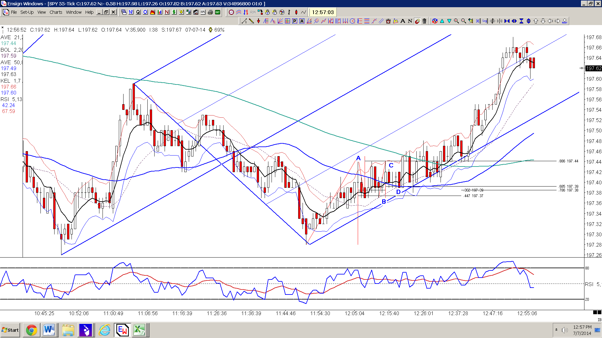Click the chart right arrow button
This screenshot has width=602, height=338.
[557, 21]
